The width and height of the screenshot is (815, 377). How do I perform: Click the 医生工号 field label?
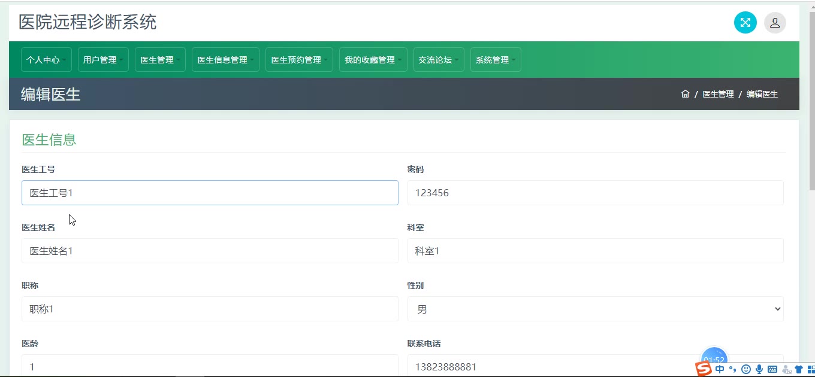click(x=38, y=169)
